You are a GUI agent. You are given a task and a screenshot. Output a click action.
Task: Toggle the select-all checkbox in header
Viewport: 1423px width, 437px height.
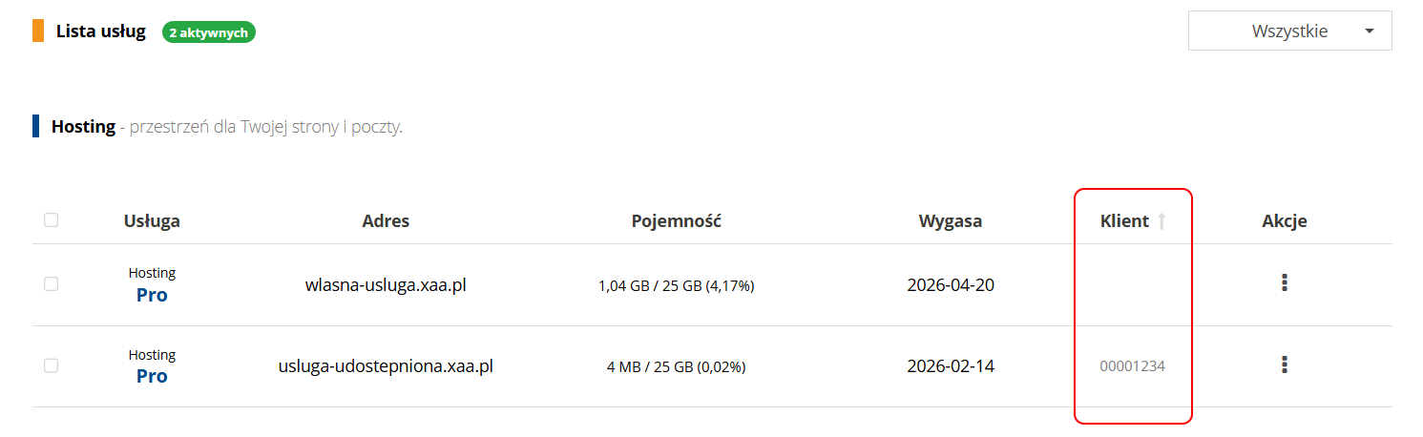(x=52, y=220)
